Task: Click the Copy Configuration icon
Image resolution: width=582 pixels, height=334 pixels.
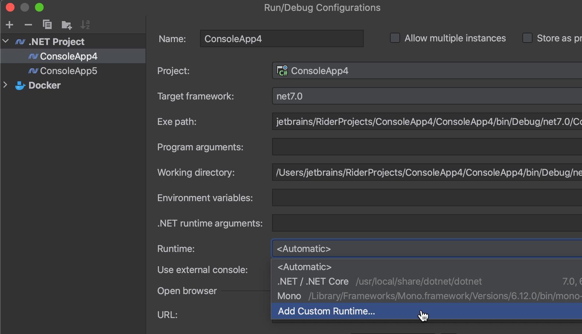Action: [x=47, y=25]
